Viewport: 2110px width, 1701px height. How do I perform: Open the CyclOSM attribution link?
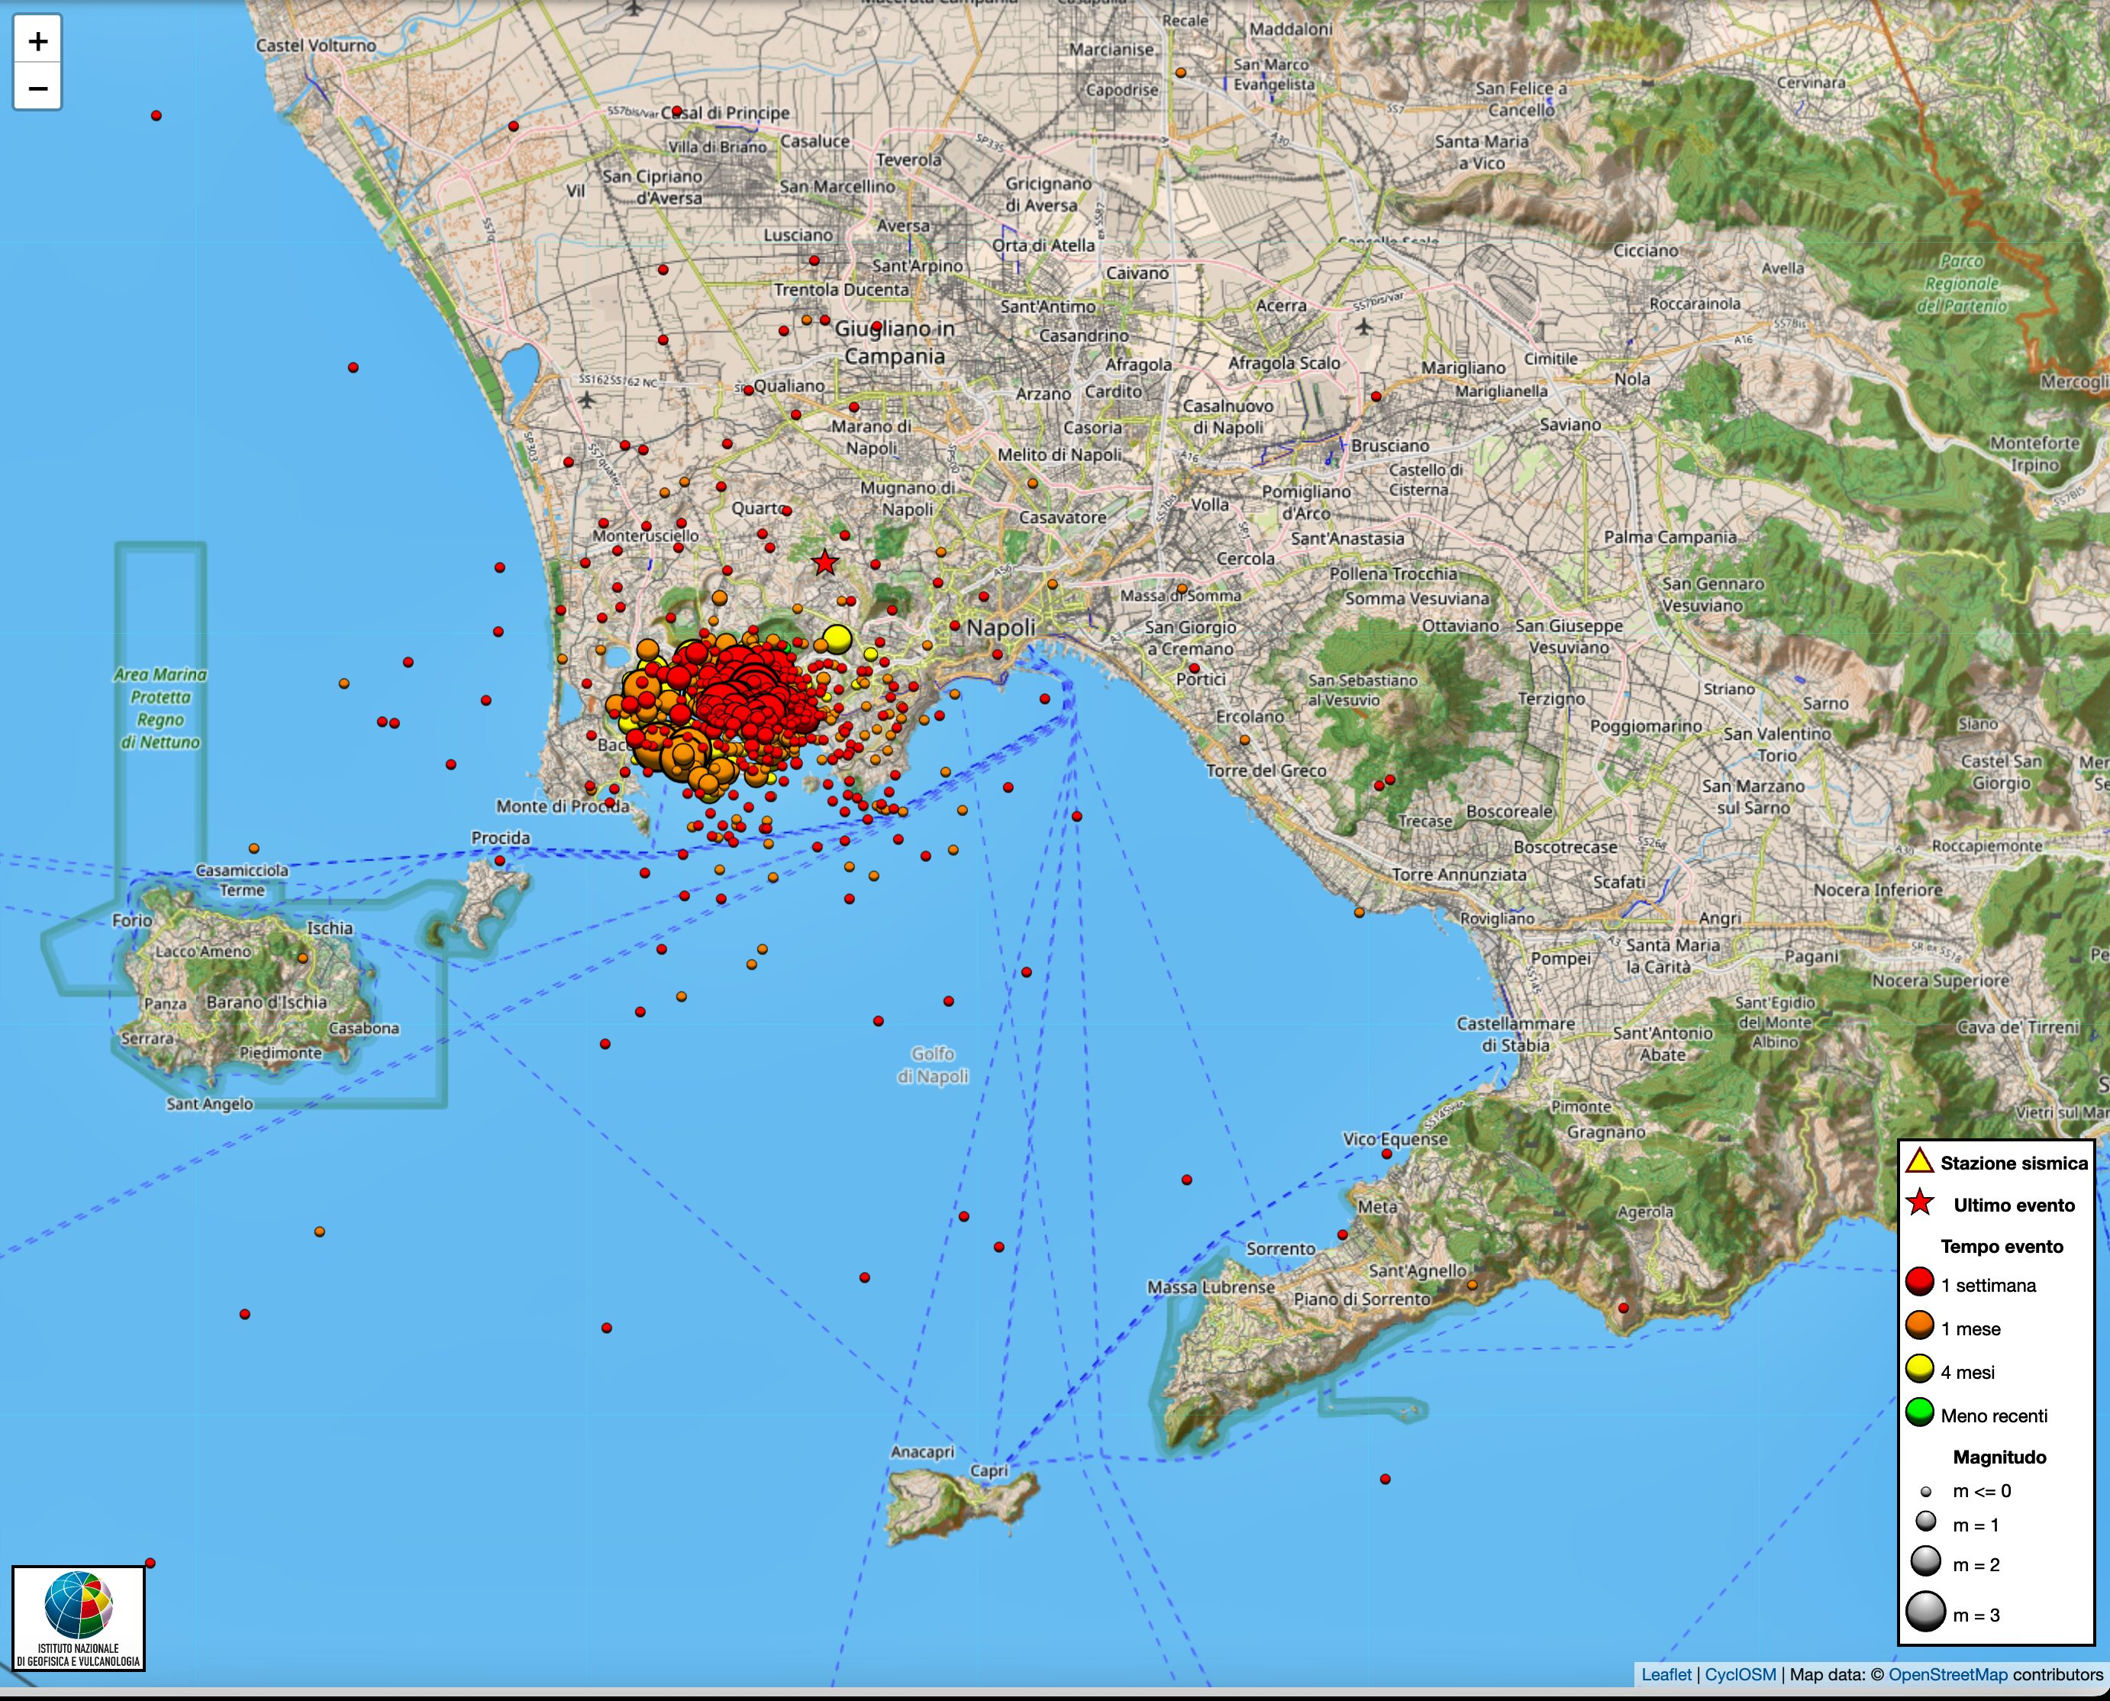tap(1740, 1674)
